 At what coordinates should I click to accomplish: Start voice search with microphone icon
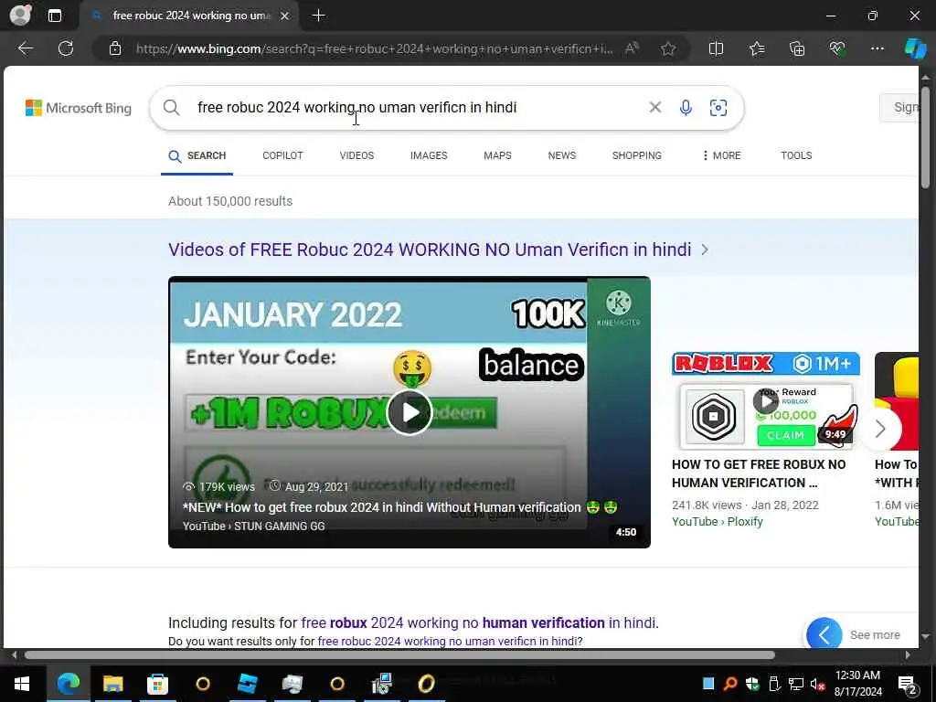point(686,108)
